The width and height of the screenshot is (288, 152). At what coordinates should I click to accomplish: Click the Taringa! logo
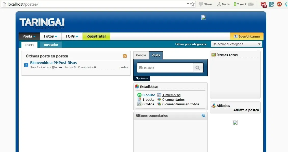click(42, 23)
